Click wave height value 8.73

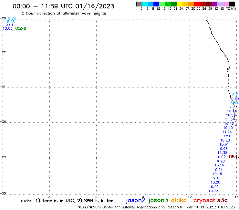click(12, 18)
